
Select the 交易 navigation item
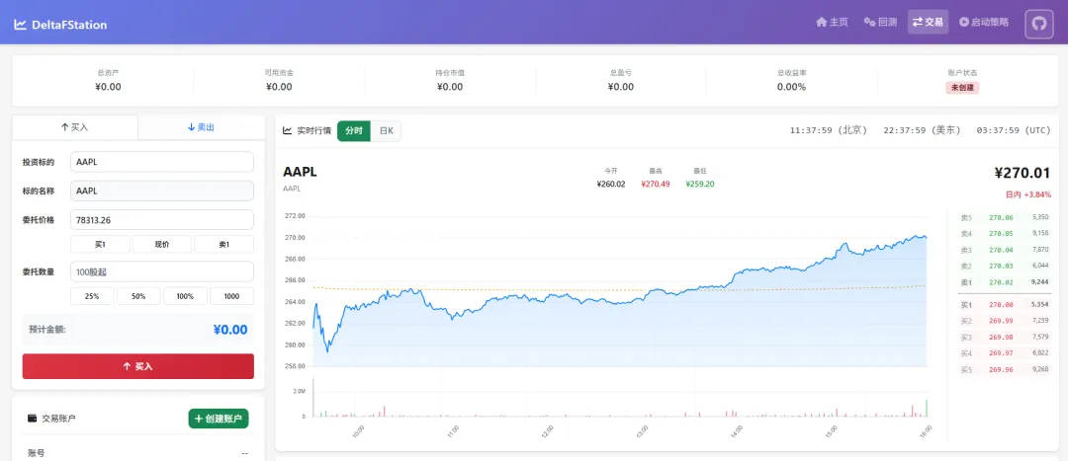tap(928, 22)
